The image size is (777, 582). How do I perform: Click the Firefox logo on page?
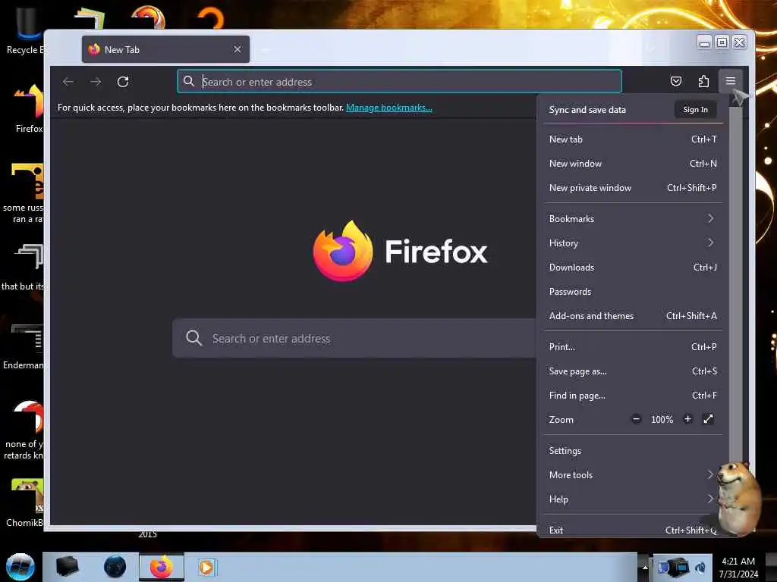pyautogui.click(x=343, y=251)
